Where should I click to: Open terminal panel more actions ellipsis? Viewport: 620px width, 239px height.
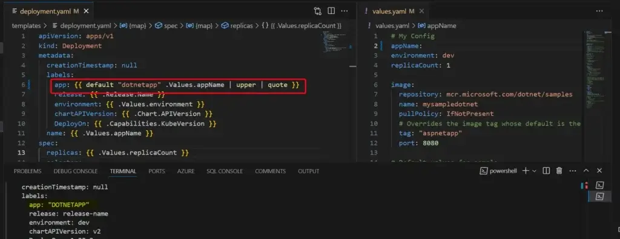[x=573, y=171]
